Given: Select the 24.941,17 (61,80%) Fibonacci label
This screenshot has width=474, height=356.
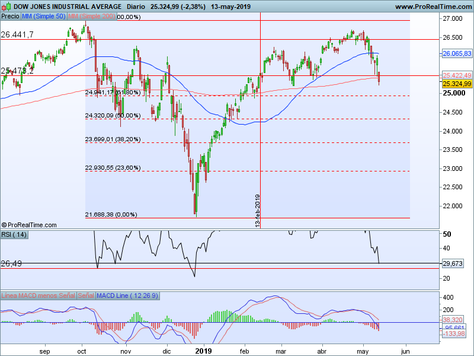Looking at the screenshot, I should click(x=113, y=93).
